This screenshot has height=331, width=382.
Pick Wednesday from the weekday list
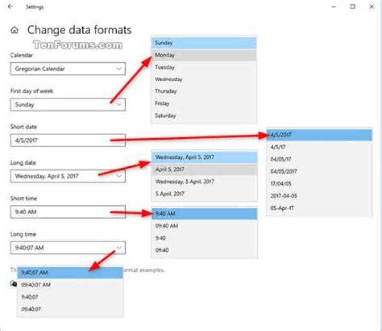204,79
